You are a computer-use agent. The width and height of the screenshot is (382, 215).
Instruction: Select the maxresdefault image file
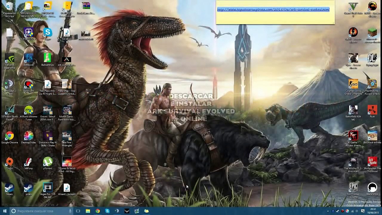click(86, 36)
